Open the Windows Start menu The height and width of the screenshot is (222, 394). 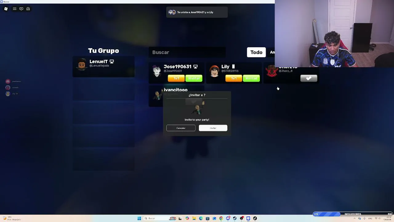pyautogui.click(x=139, y=219)
